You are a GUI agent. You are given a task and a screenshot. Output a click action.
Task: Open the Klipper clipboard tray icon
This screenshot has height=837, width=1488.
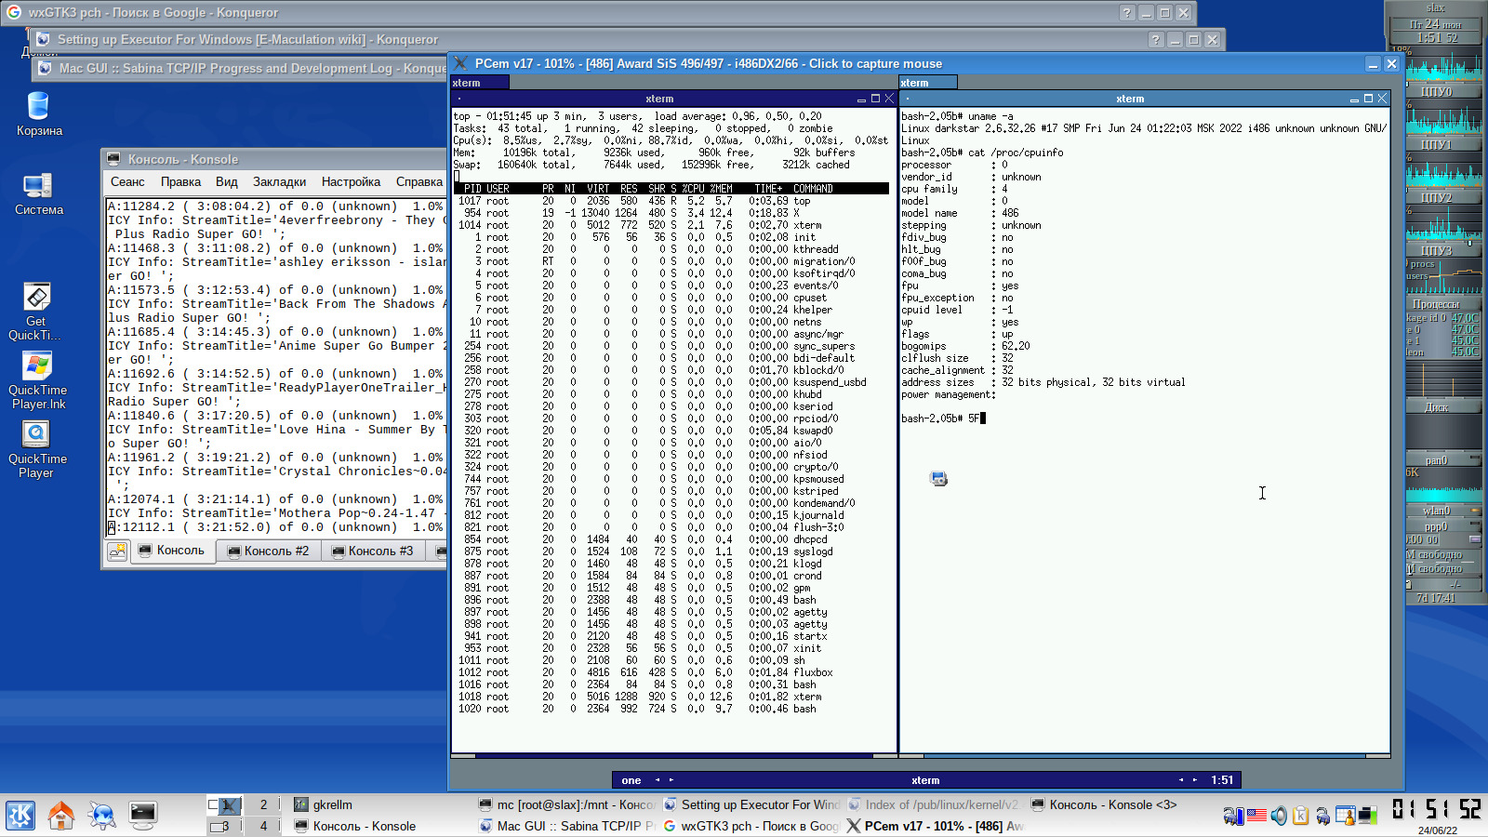tap(1300, 816)
